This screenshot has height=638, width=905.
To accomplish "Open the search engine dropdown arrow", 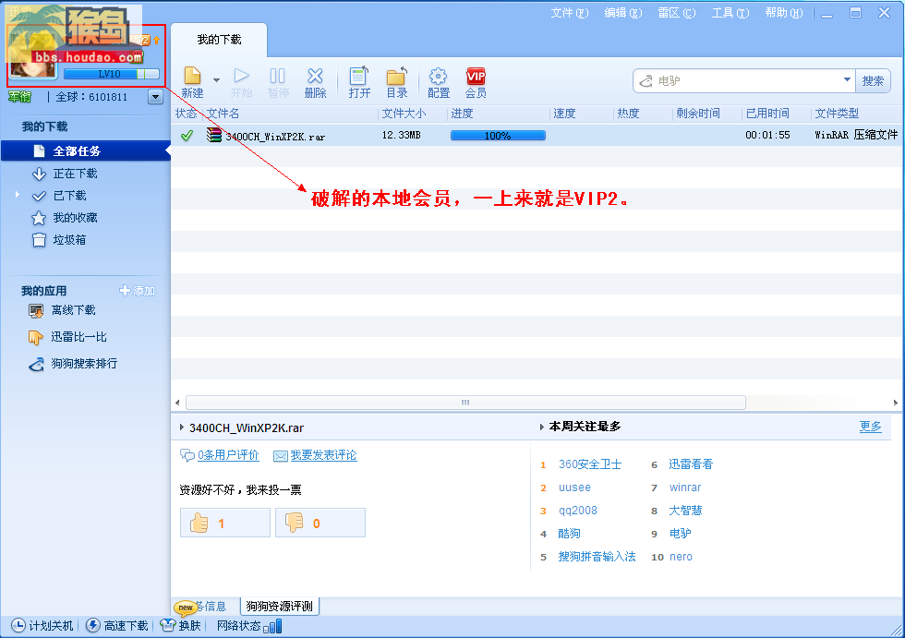I will click(x=847, y=79).
